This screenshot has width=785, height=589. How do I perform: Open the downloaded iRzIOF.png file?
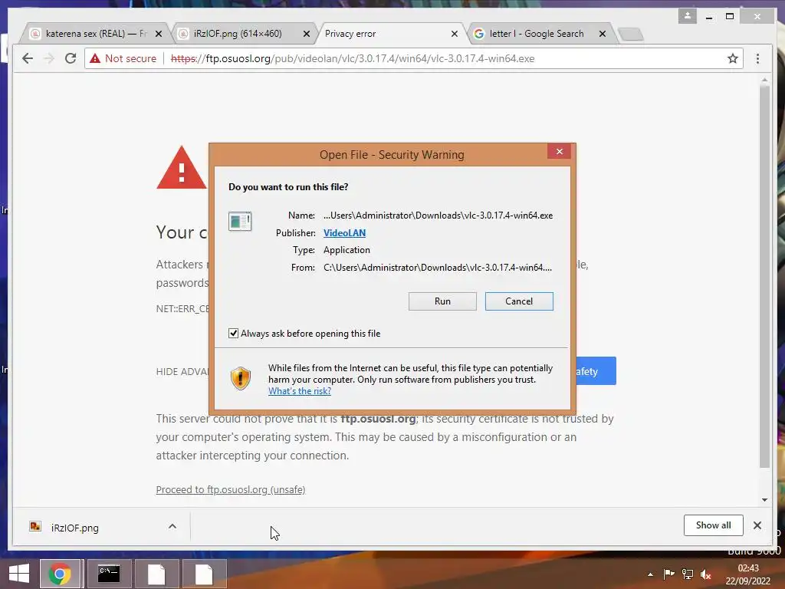point(74,528)
